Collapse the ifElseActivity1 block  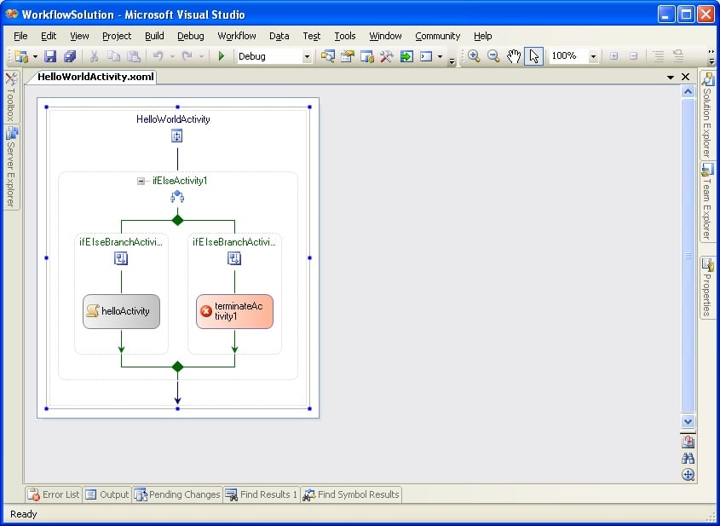pyautogui.click(x=141, y=181)
